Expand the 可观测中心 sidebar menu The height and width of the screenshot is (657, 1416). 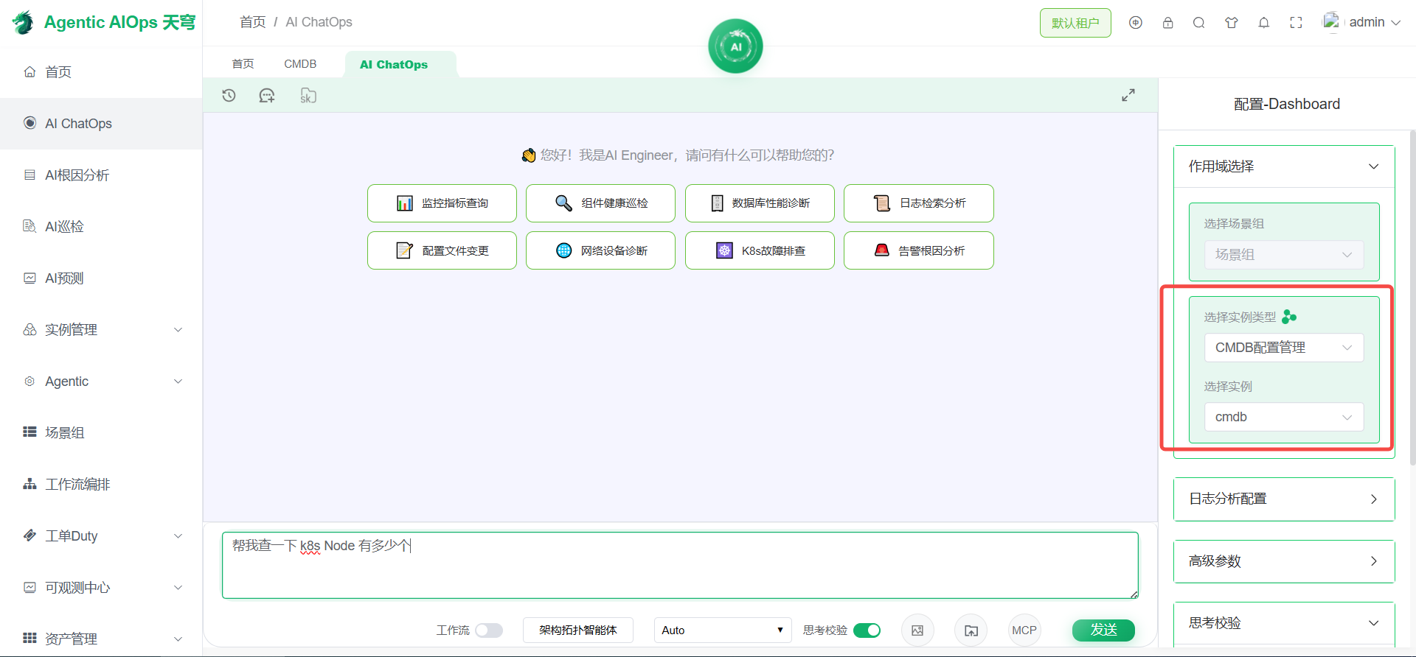pyautogui.click(x=101, y=588)
